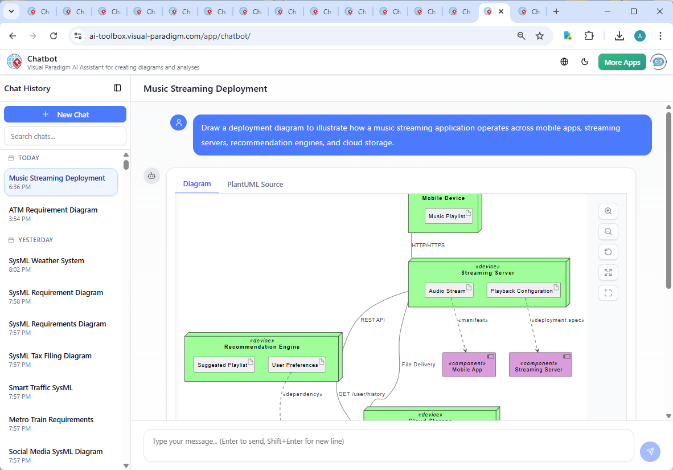Screen dimensions: 673x470
Task: Start a New Chat
Action: [65, 114]
